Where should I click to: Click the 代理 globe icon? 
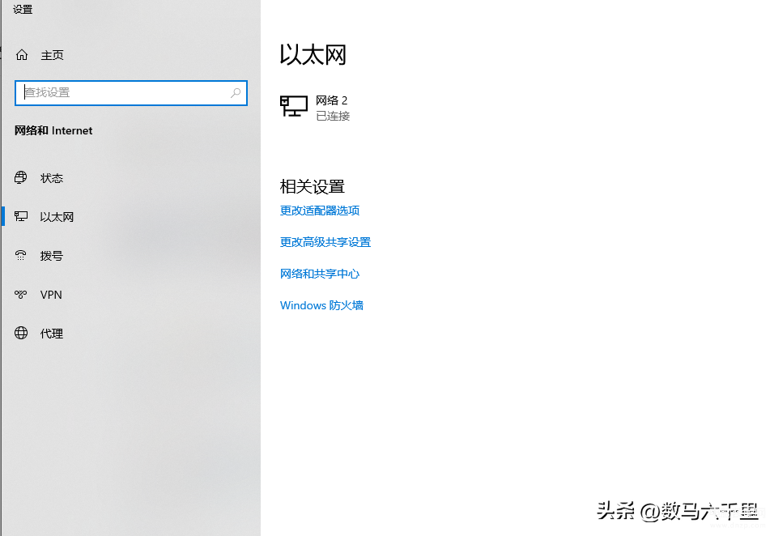(22, 334)
